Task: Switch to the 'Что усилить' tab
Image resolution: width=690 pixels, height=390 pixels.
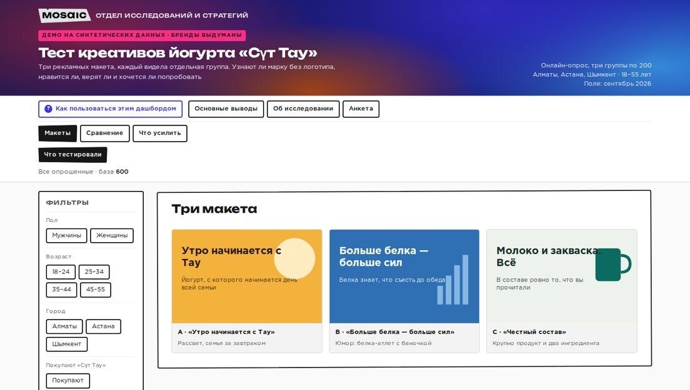Action: pyautogui.click(x=160, y=134)
